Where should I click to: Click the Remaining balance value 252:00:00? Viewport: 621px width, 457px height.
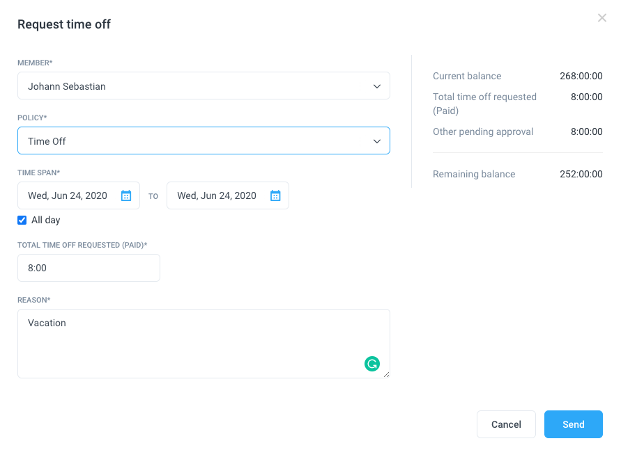(581, 174)
